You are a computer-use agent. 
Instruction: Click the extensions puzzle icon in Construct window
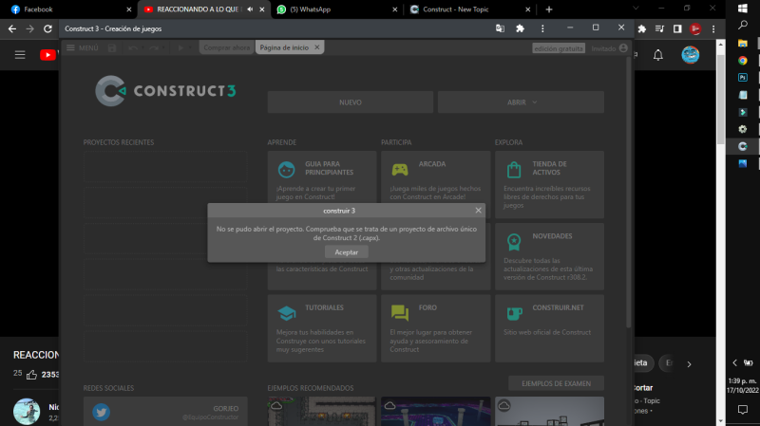[x=520, y=28]
